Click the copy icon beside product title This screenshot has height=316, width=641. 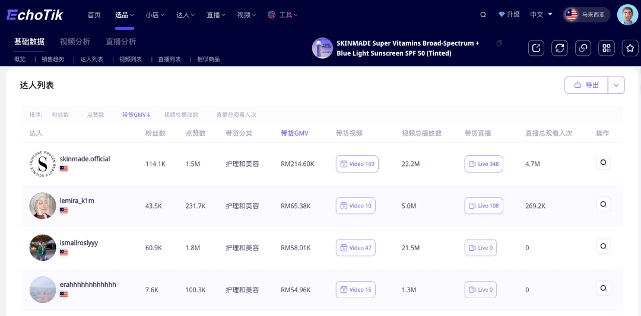(499, 43)
